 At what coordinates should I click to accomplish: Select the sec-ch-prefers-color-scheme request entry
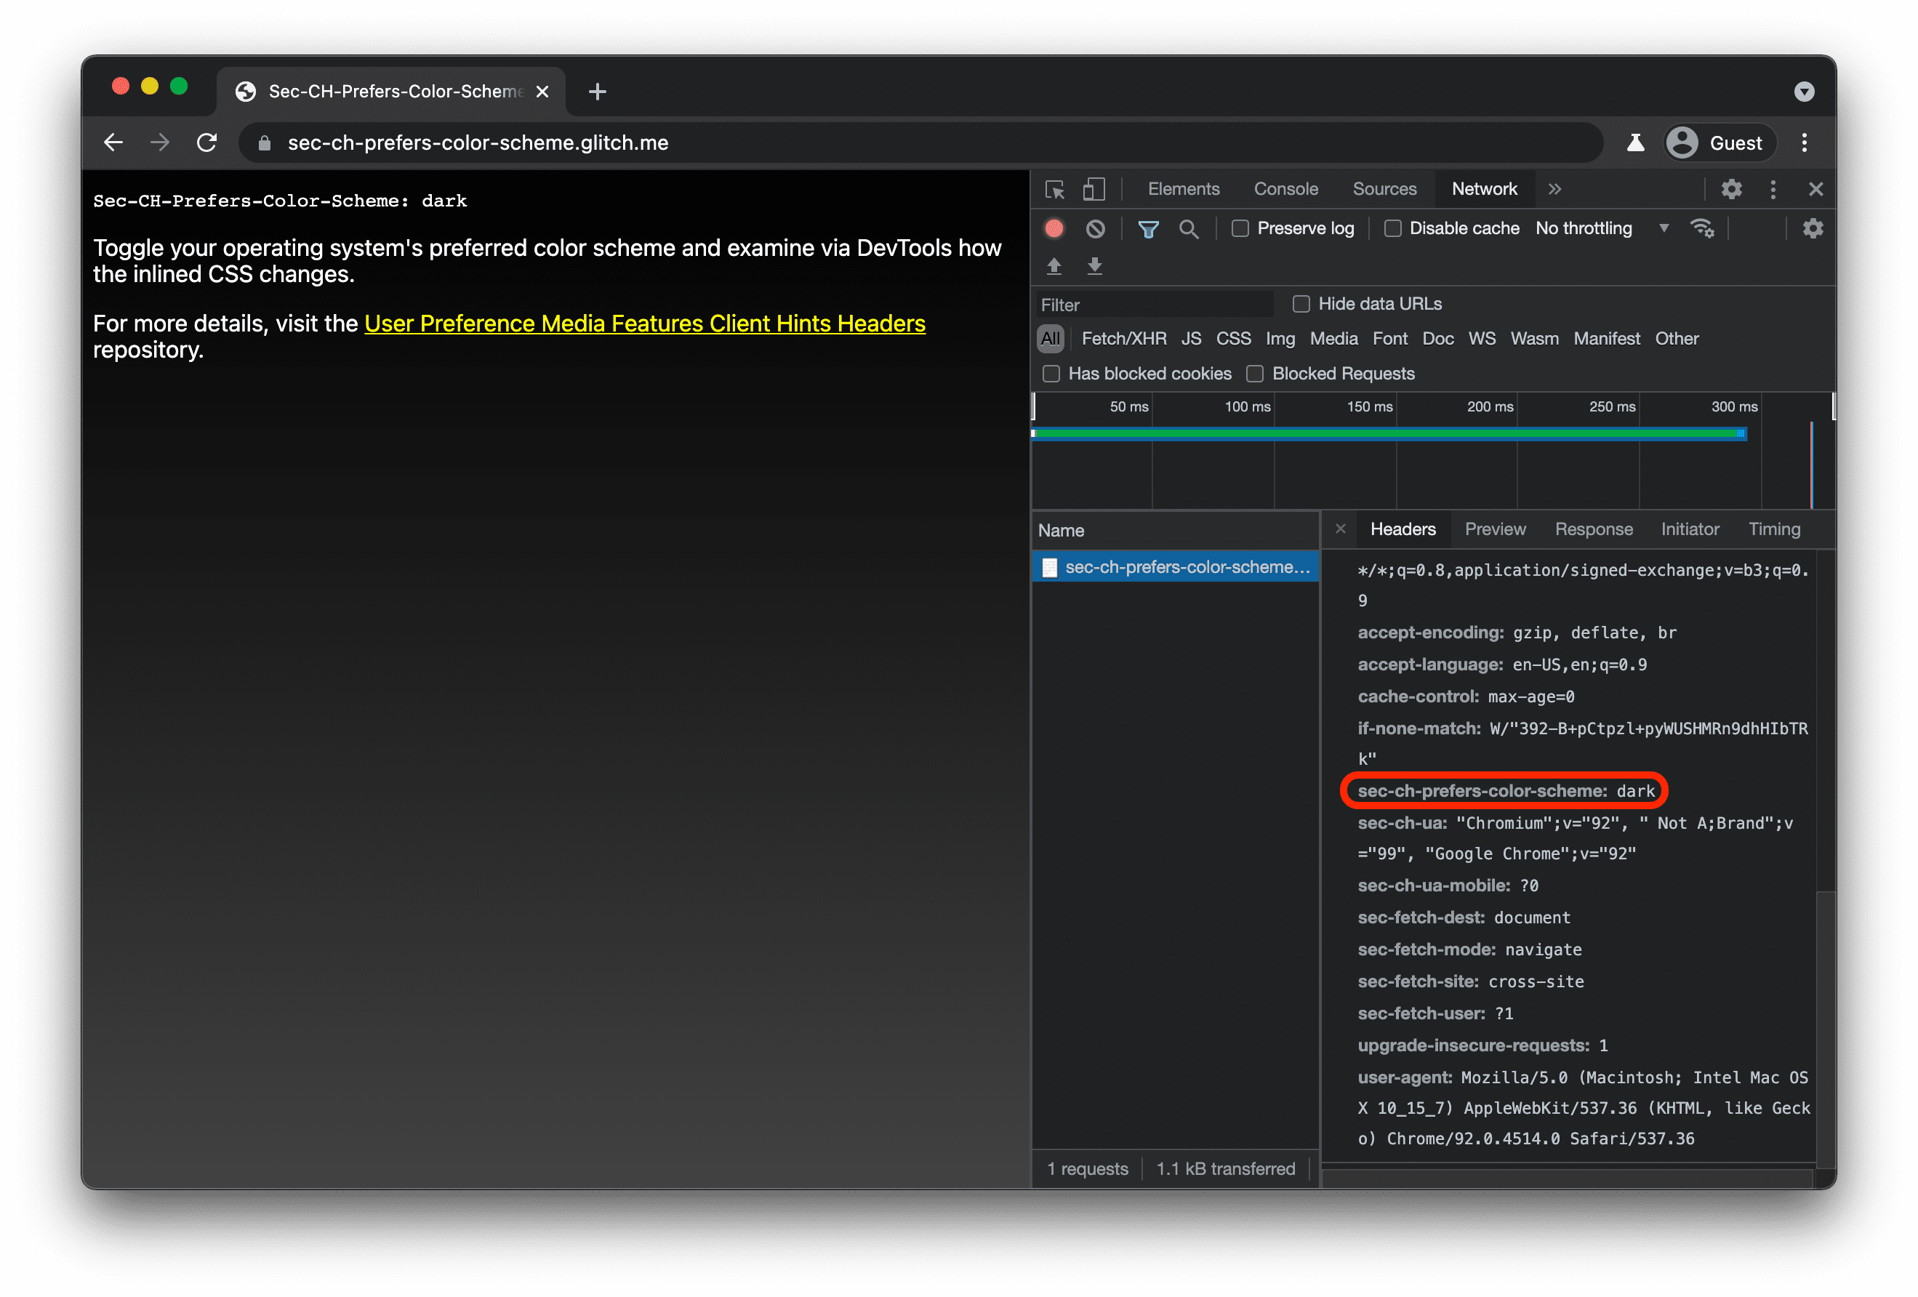pyautogui.click(x=1177, y=566)
